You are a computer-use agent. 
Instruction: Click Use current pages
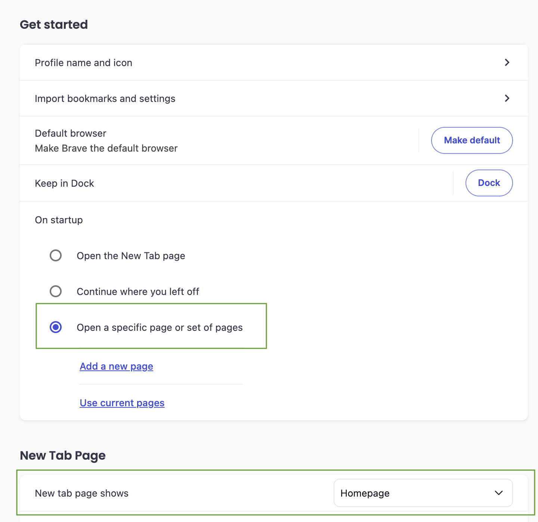[x=122, y=403]
